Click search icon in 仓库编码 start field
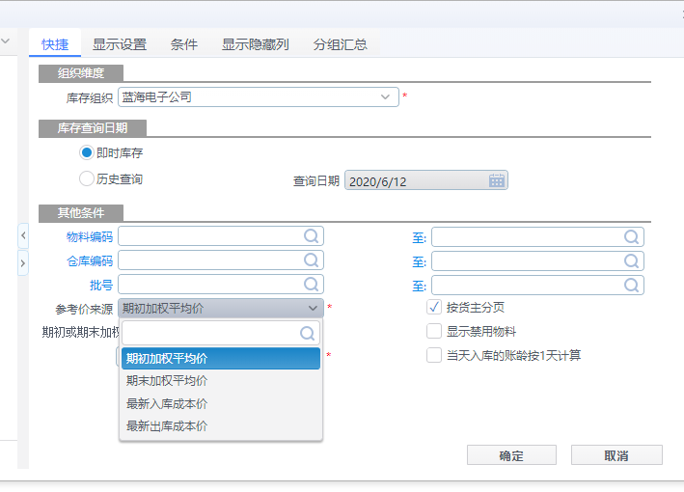The width and height of the screenshot is (684, 492). tap(312, 260)
